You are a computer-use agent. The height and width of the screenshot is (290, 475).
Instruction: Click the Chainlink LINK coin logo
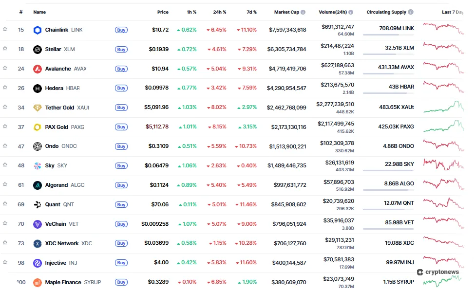[38, 30]
